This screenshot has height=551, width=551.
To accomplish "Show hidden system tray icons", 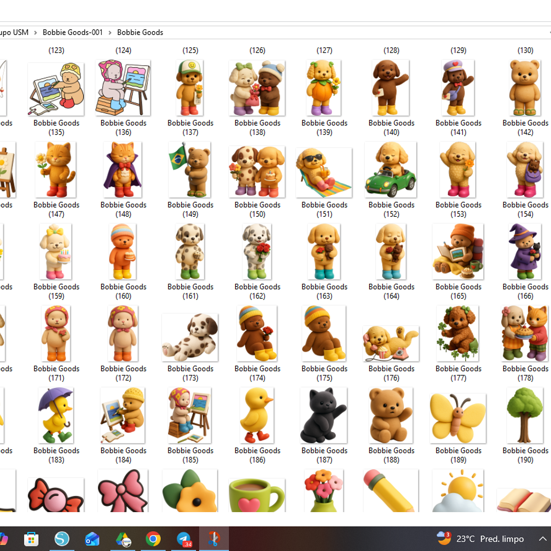I will 543,539.
